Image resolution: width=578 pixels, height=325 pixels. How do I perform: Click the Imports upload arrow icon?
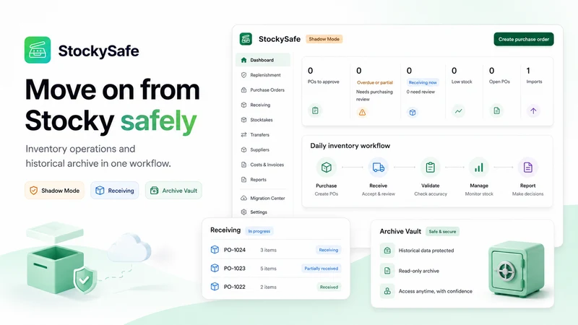click(x=533, y=110)
